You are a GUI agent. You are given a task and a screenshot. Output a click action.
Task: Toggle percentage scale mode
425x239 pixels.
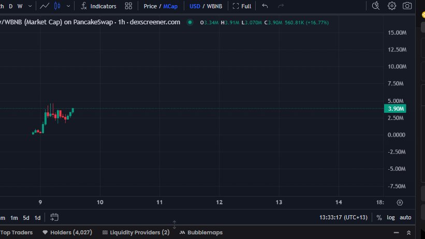379,218
